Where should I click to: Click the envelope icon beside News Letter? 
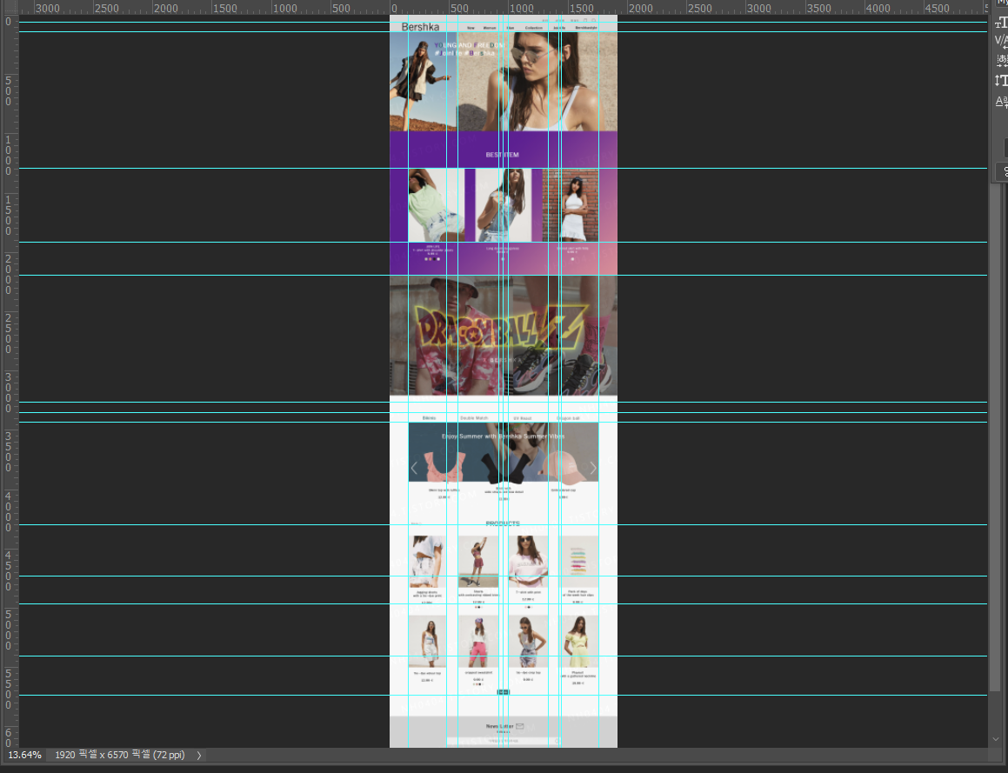[519, 726]
